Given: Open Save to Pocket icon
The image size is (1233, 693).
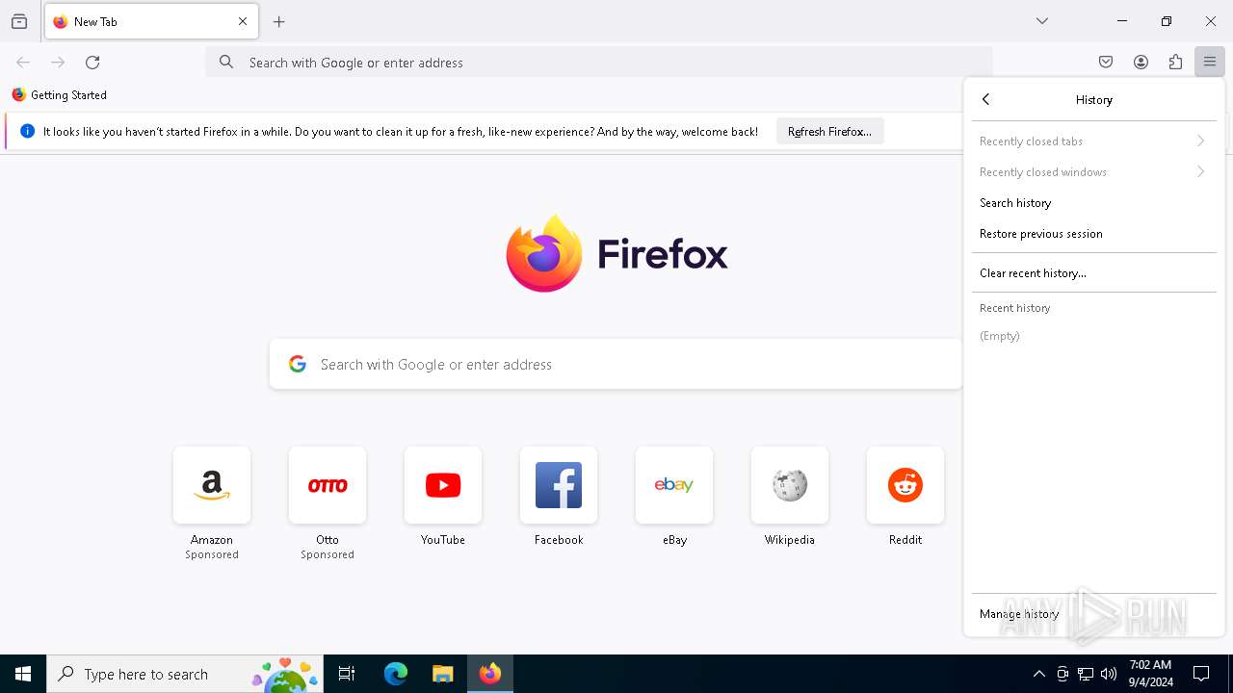Looking at the screenshot, I should pyautogui.click(x=1106, y=63).
